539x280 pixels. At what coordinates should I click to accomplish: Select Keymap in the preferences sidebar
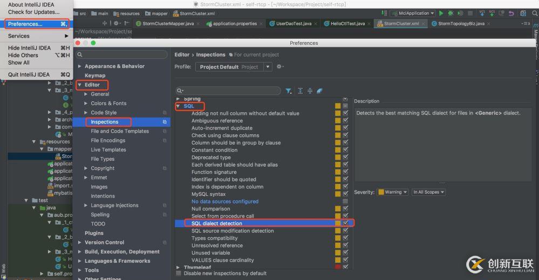[95, 76]
